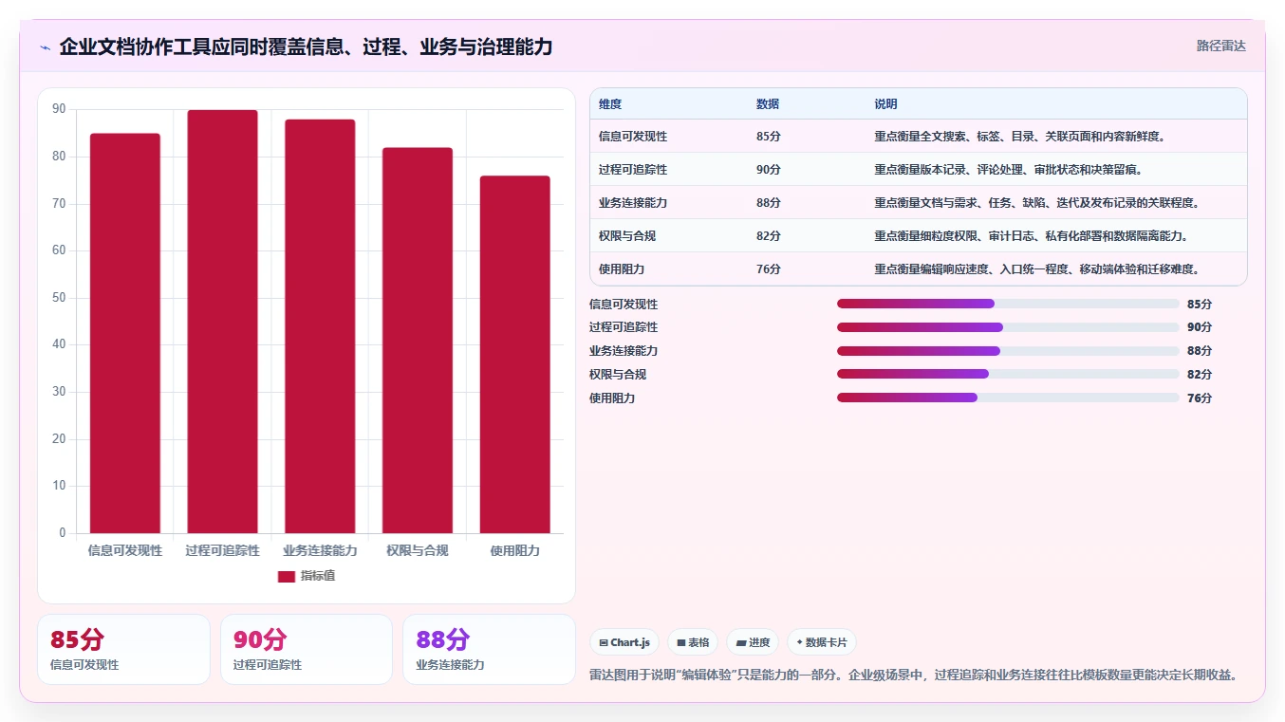This screenshot has width=1285, height=722.
Task: Click the 使用阻力 bar in the chart
Action: point(514,355)
